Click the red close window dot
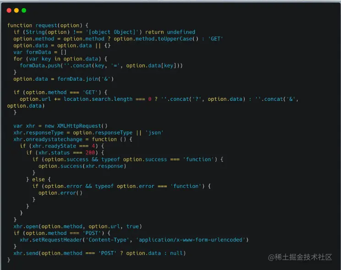This screenshot has height=270, width=341. 9,10
